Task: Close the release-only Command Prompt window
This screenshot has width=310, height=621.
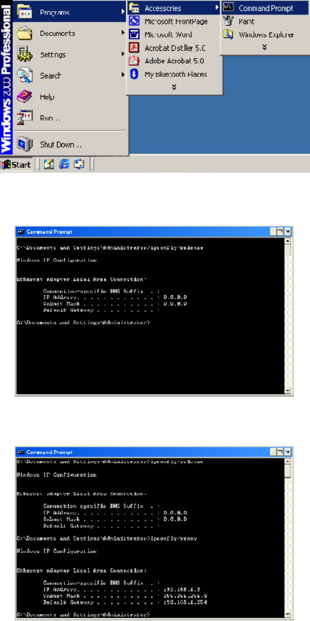Action: [288, 232]
